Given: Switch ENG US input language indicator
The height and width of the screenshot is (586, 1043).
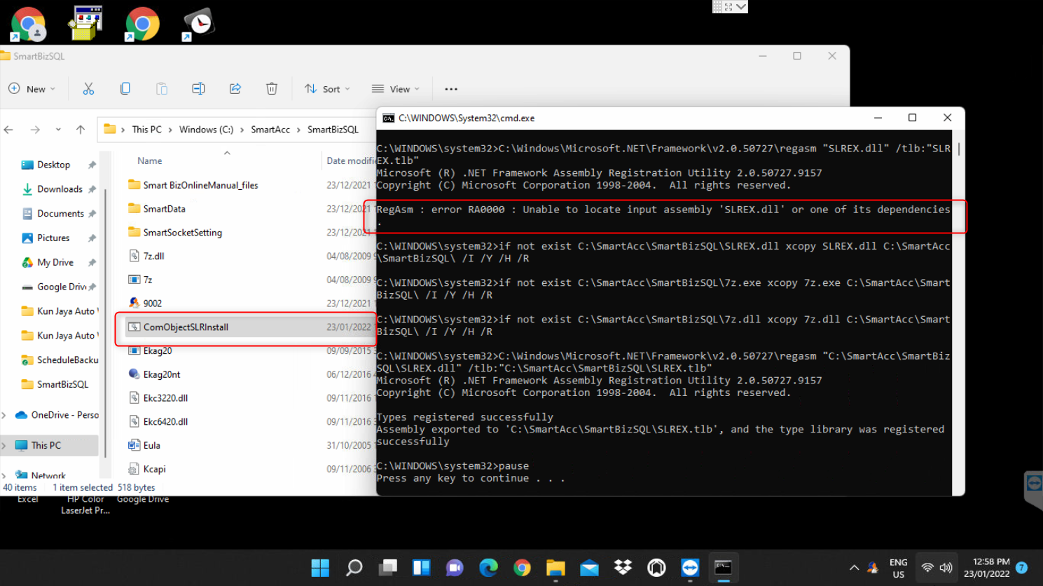Looking at the screenshot, I should pos(899,568).
